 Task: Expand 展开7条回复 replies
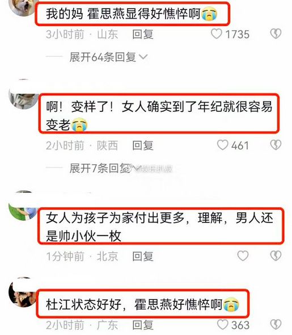click(100, 169)
